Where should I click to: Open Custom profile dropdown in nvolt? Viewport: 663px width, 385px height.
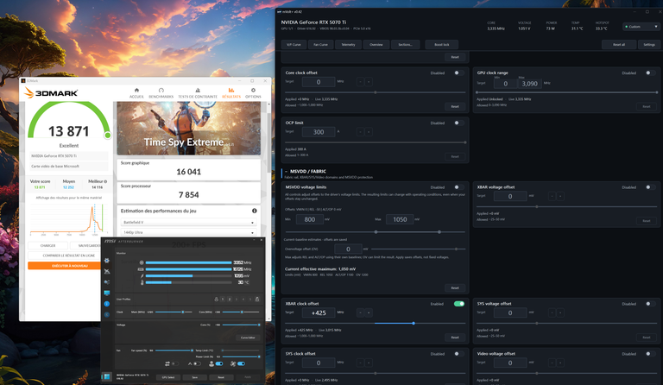641,26
